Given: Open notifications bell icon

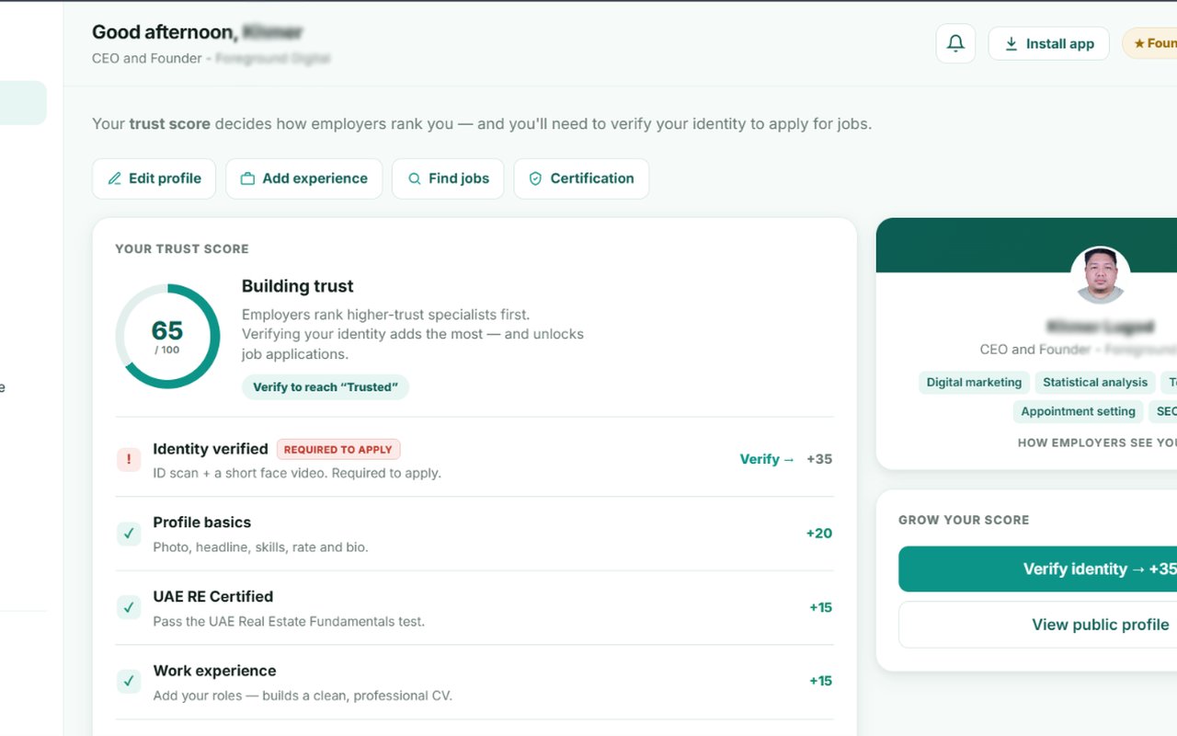Looking at the screenshot, I should [955, 43].
